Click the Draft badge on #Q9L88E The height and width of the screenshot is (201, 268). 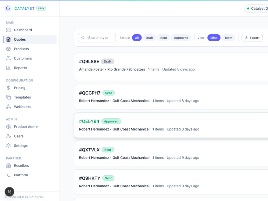pos(107,62)
